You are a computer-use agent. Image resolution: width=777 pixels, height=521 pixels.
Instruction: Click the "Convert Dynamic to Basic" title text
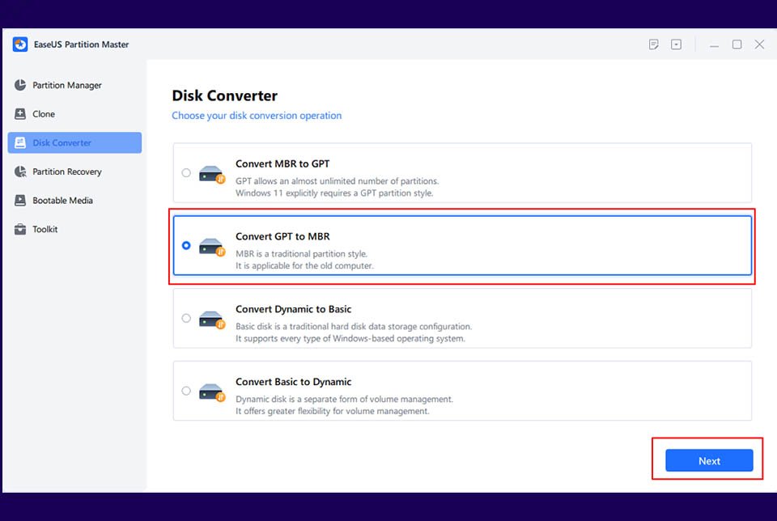pyautogui.click(x=293, y=309)
